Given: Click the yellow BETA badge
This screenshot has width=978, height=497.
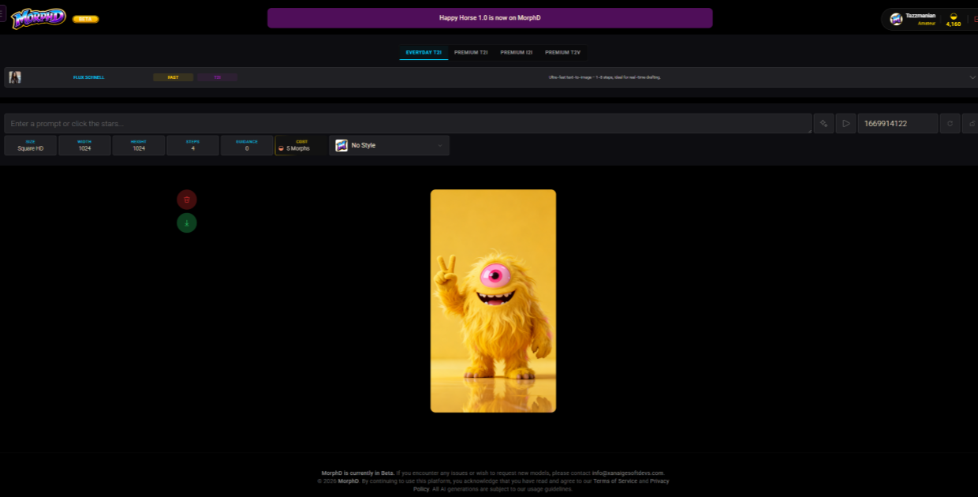Looking at the screenshot, I should click(85, 19).
